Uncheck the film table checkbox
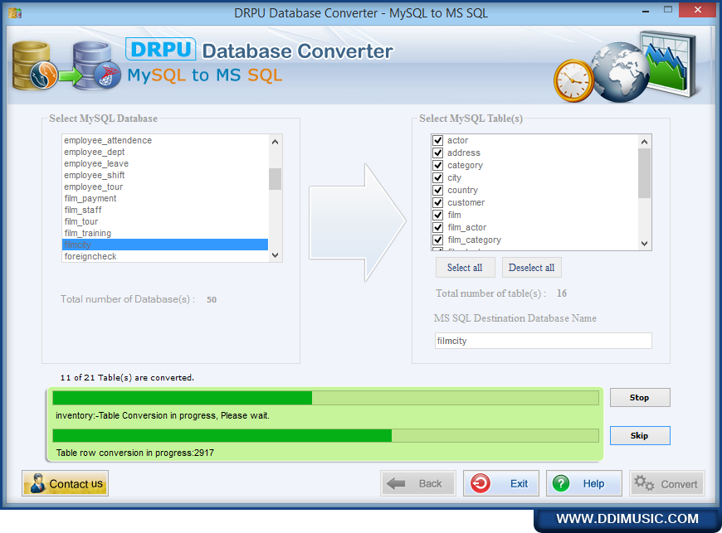The width and height of the screenshot is (722, 533). pos(438,215)
